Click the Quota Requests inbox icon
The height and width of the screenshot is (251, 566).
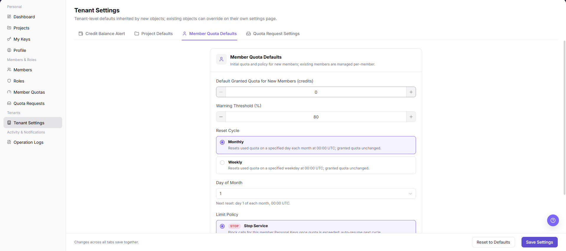point(9,103)
